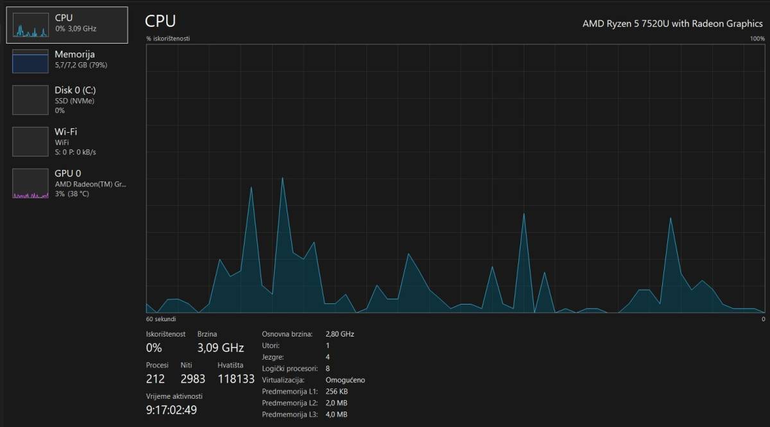The image size is (770, 427).
Task: Click the Wi-Fi thumbnail graph in sidebar
Action: [30, 142]
